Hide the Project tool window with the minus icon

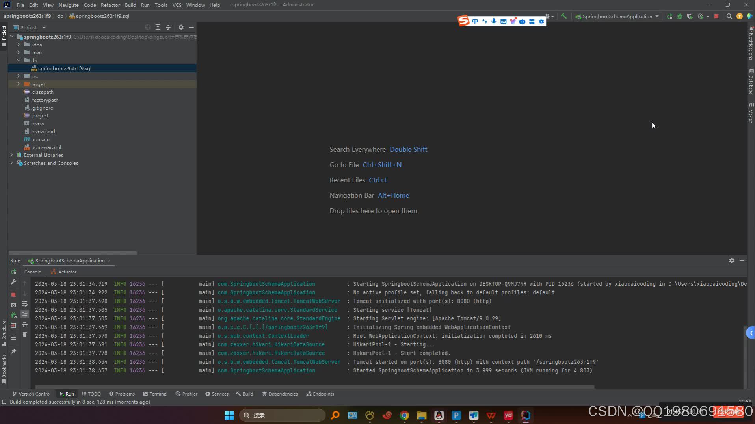coord(192,27)
